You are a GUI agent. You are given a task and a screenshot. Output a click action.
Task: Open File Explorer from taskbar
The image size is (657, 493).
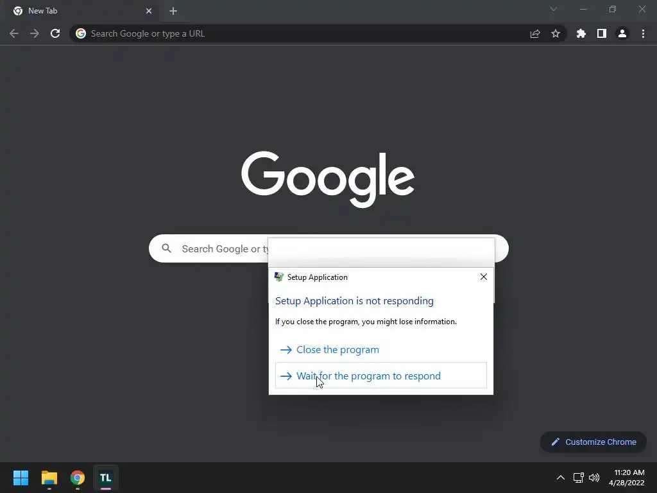click(x=49, y=478)
